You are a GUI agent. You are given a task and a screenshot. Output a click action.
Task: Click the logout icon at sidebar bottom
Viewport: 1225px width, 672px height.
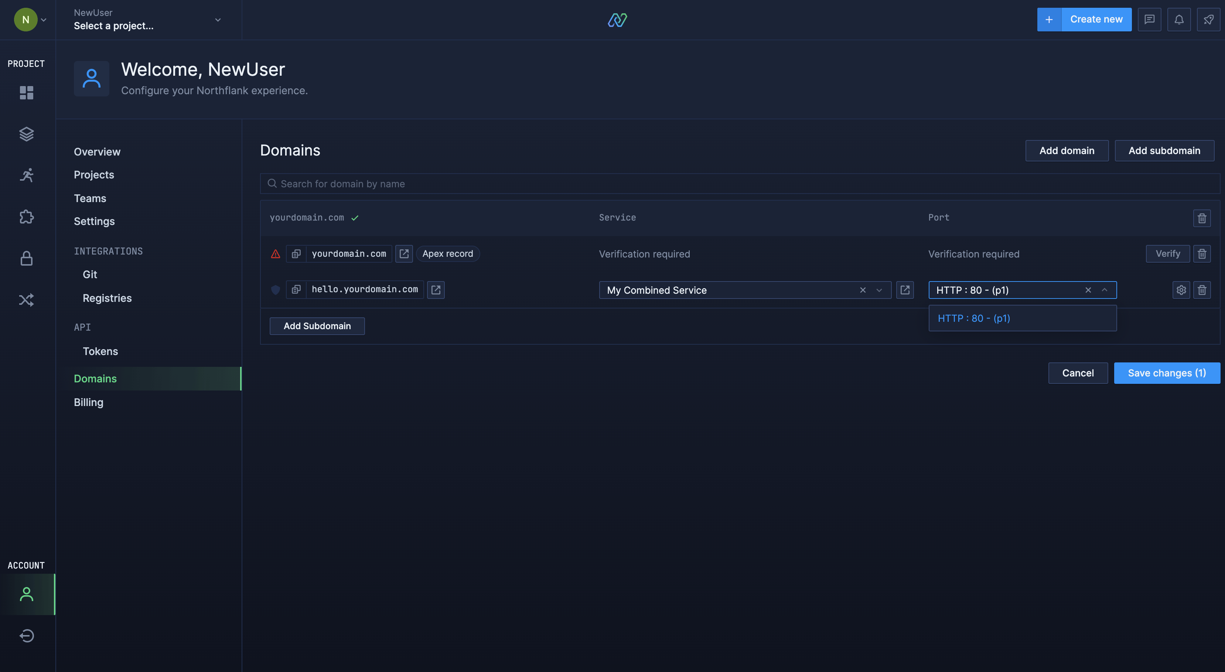27,635
